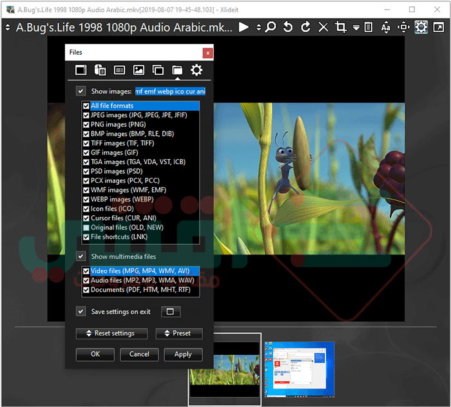The height and width of the screenshot is (407, 451).
Task: Click the fullscreen arrow icon
Action: point(439,28)
